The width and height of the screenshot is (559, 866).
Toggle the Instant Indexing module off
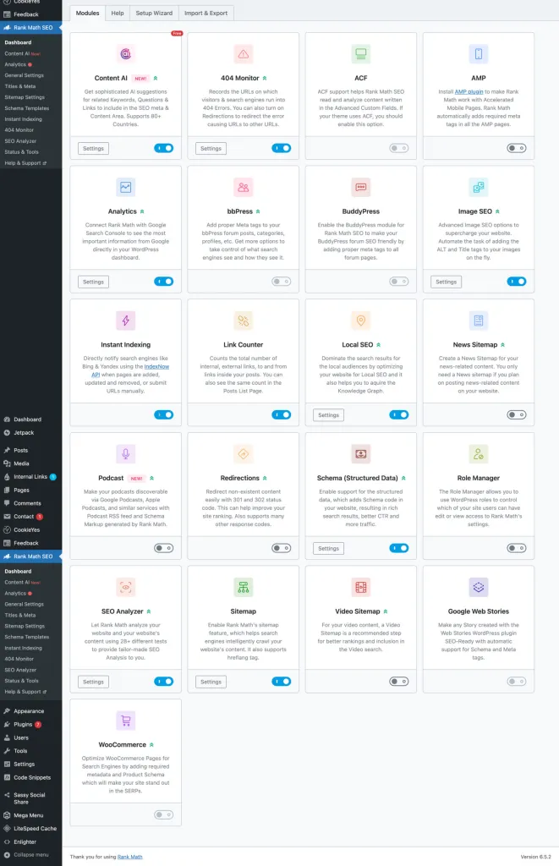(x=163, y=414)
